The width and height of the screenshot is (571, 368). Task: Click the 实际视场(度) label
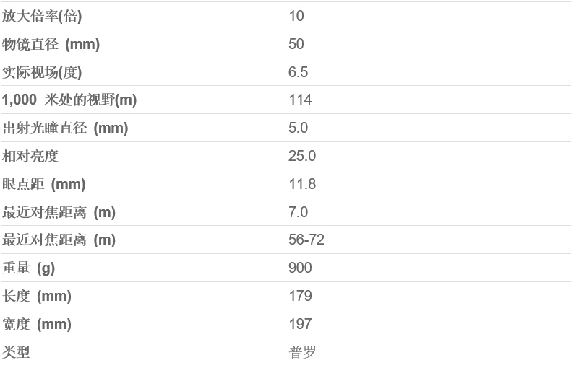(x=42, y=72)
